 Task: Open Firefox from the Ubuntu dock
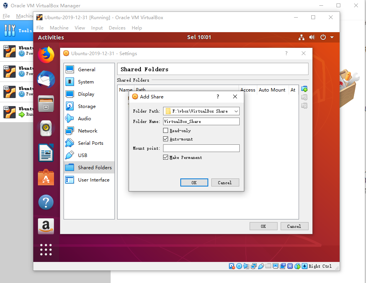pos(46,55)
